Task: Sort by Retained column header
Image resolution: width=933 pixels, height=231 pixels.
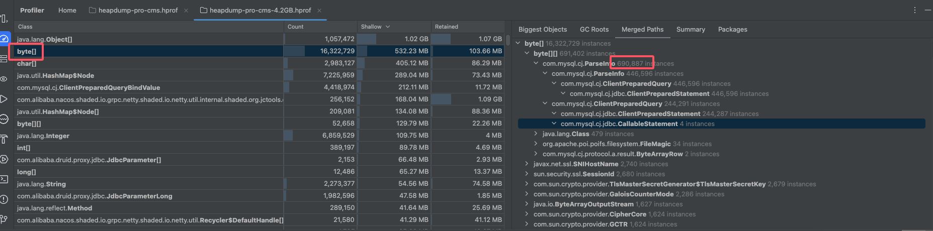Action: (x=467, y=27)
